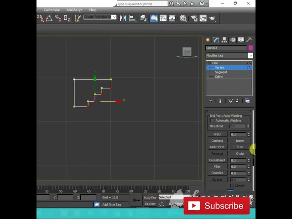Open Render Setup teapot icon
This screenshot has height=219, width=292.
(x=194, y=18)
